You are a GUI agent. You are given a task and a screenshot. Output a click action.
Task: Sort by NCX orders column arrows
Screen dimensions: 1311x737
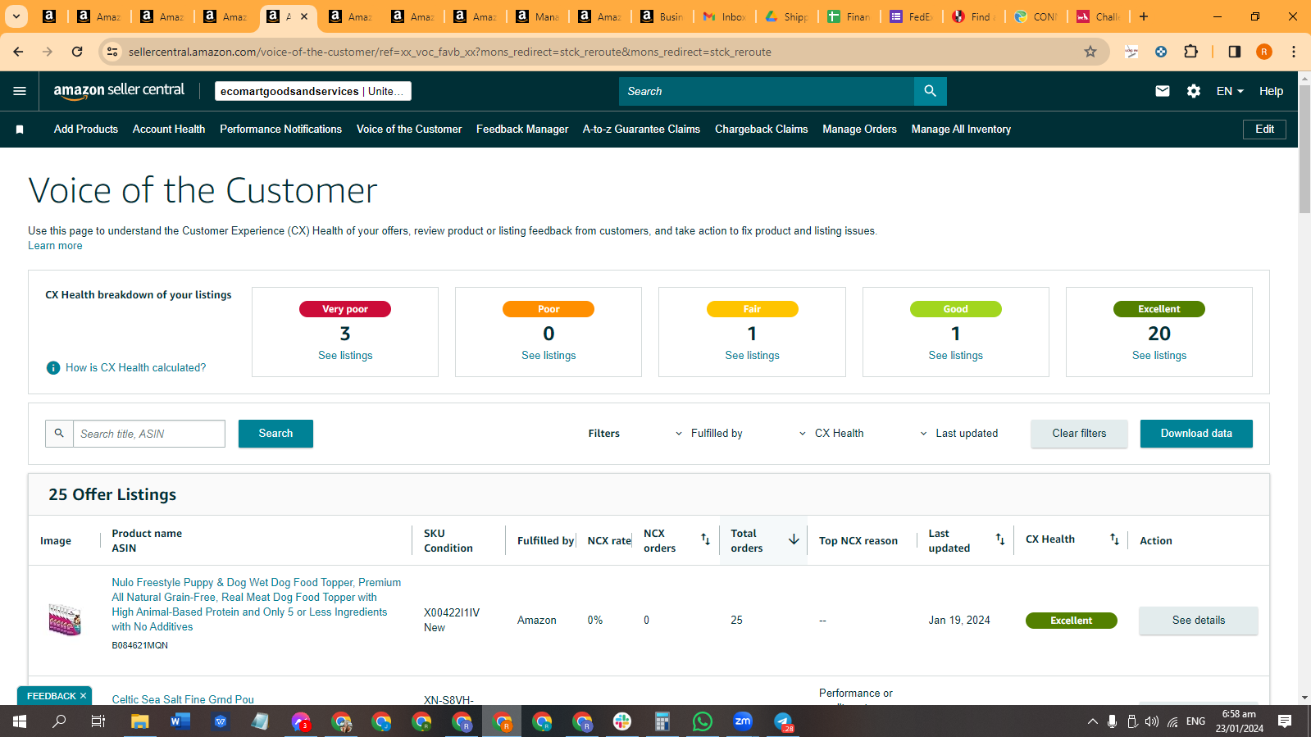705,539
